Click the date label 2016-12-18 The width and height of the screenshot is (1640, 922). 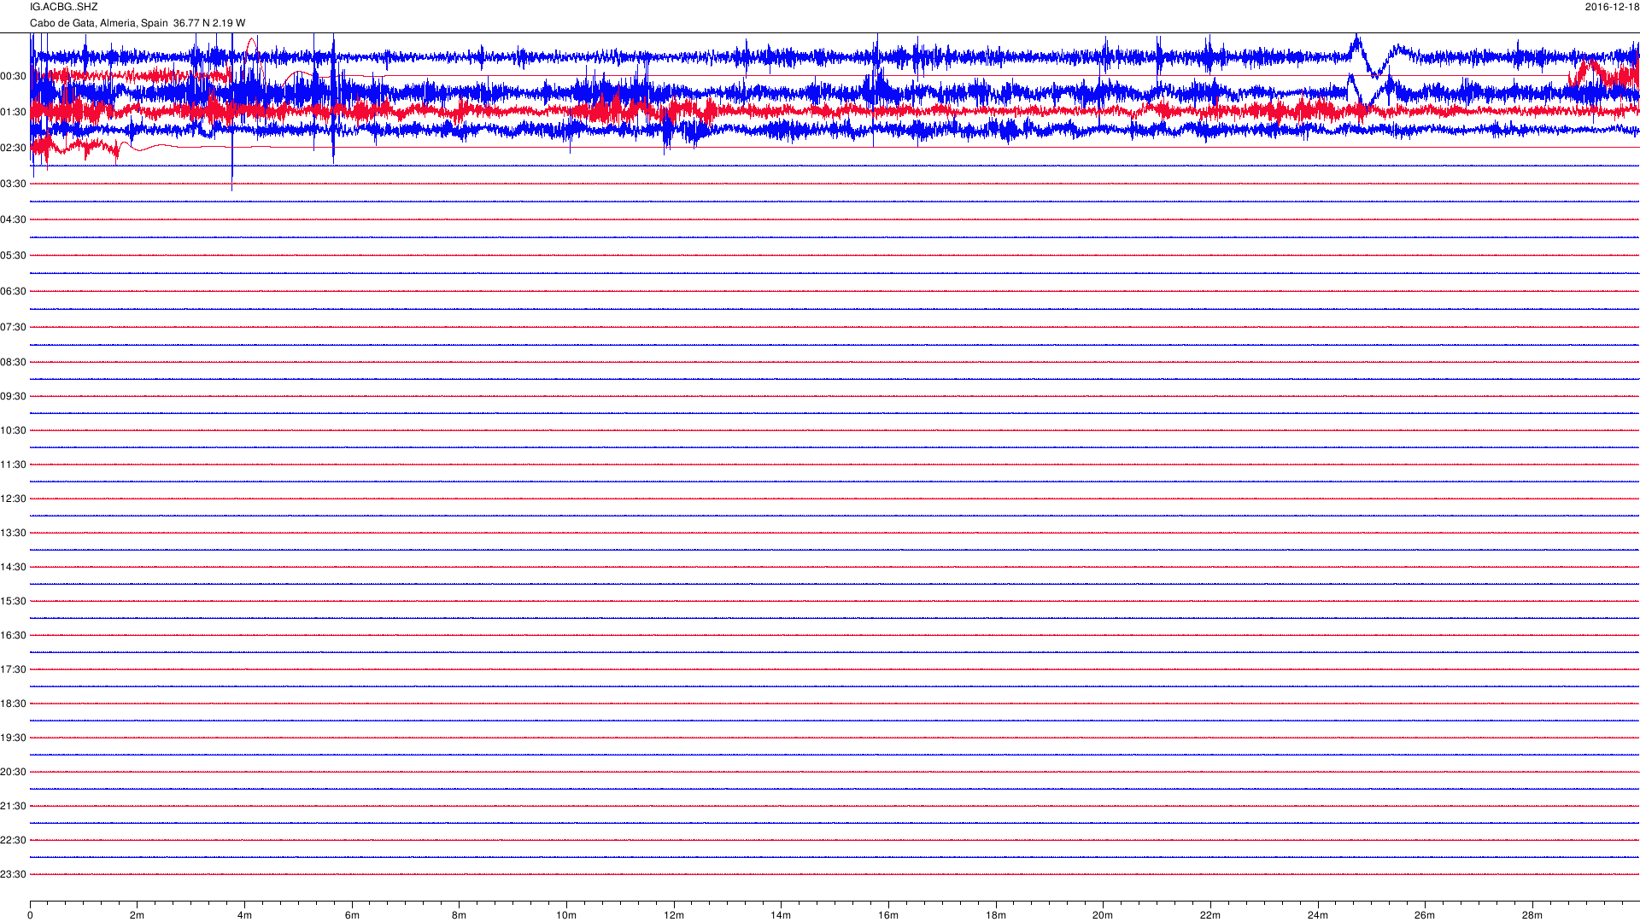coord(1612,7)
